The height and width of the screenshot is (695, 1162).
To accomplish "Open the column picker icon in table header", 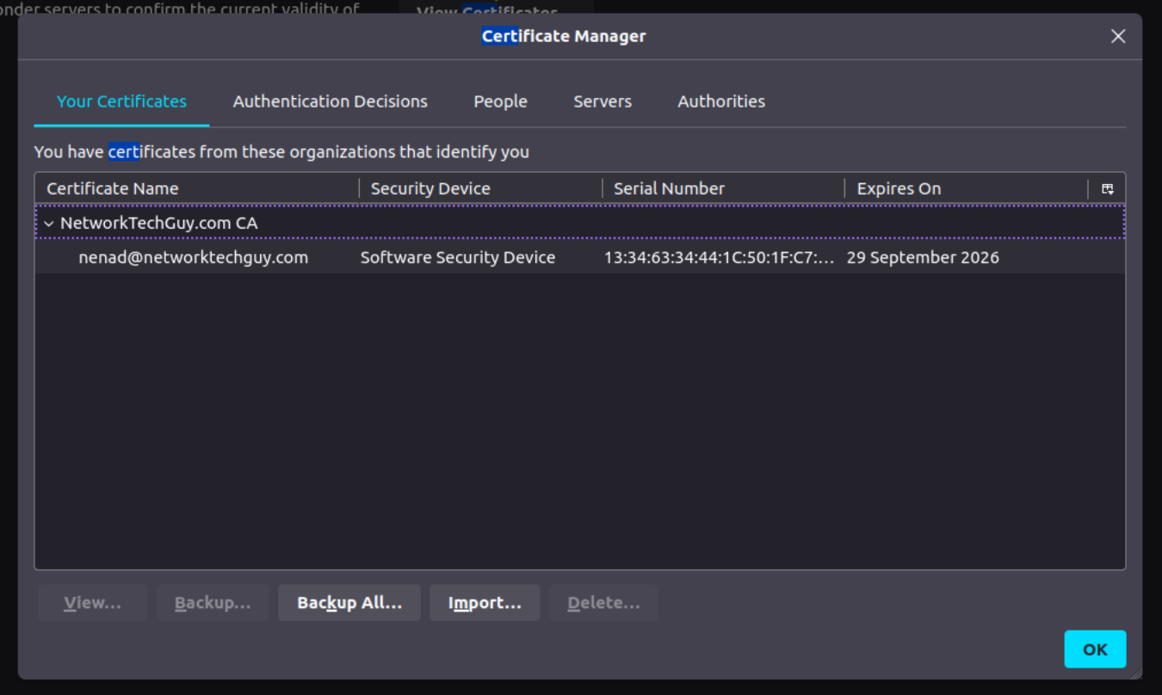I will (1108, 188).
